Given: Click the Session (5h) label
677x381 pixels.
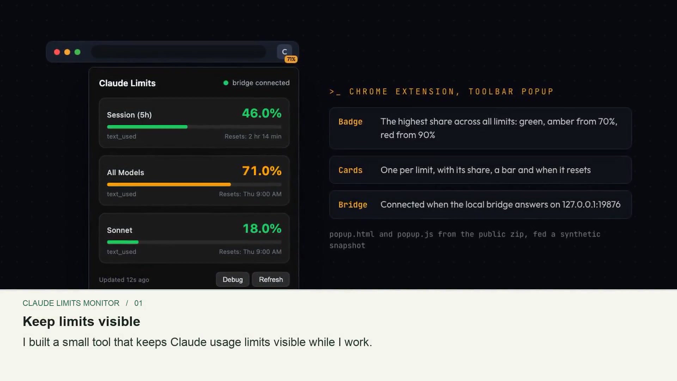Looking at the screenshot, I should 129,115.
